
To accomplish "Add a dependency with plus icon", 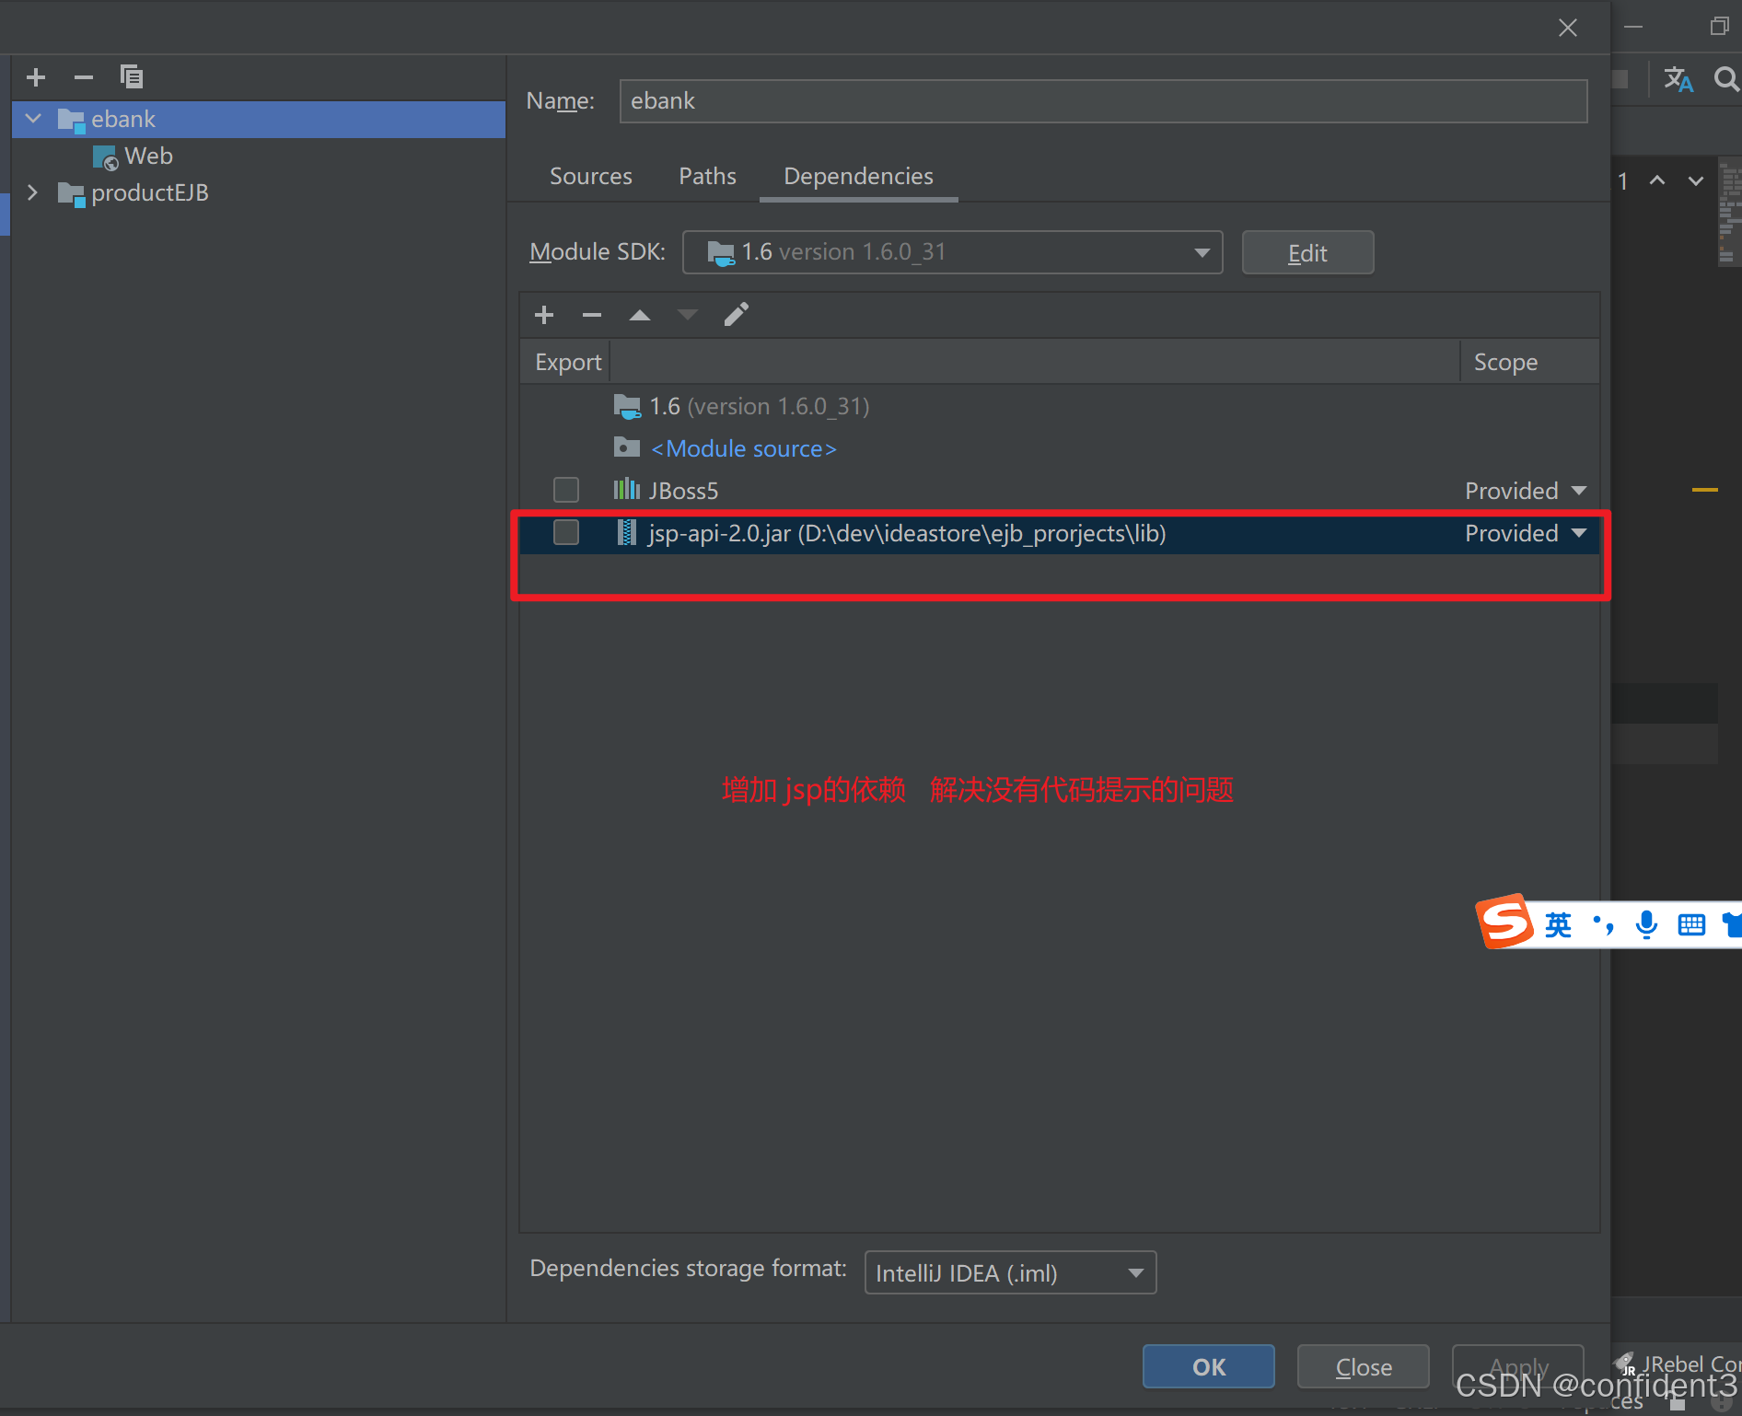I will 544,315.
